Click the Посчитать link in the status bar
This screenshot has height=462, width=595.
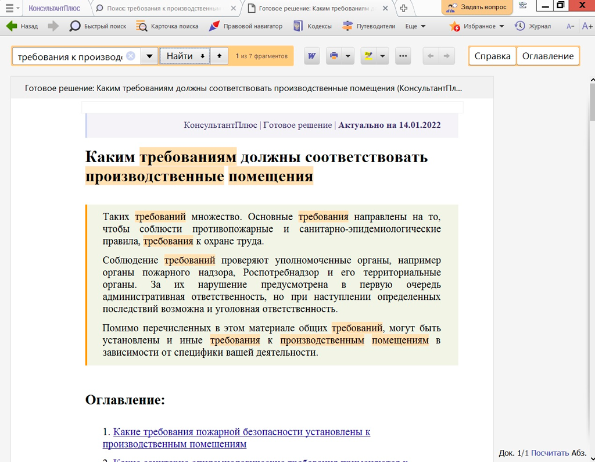(x=550, y=453)
